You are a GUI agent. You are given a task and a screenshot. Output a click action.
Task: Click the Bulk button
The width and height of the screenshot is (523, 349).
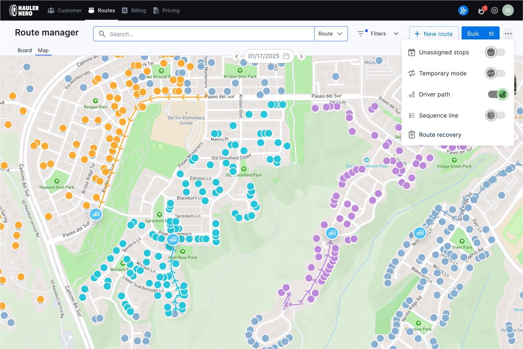coord(473,34)
